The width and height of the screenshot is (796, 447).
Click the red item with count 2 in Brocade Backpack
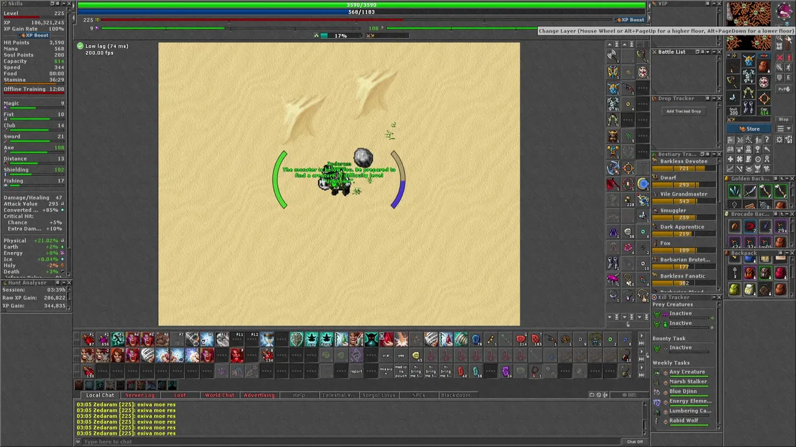click(751, 226)
